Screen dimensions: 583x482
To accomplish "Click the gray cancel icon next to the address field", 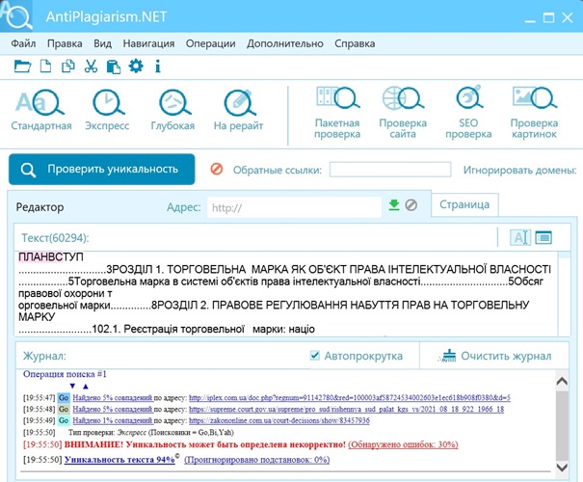I will (x=411, y=205).
